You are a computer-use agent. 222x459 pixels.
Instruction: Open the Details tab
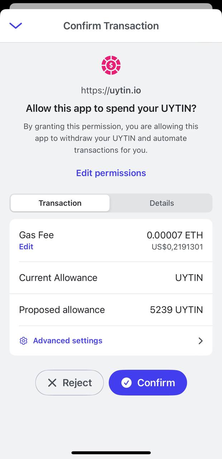(x=161, y=203)
